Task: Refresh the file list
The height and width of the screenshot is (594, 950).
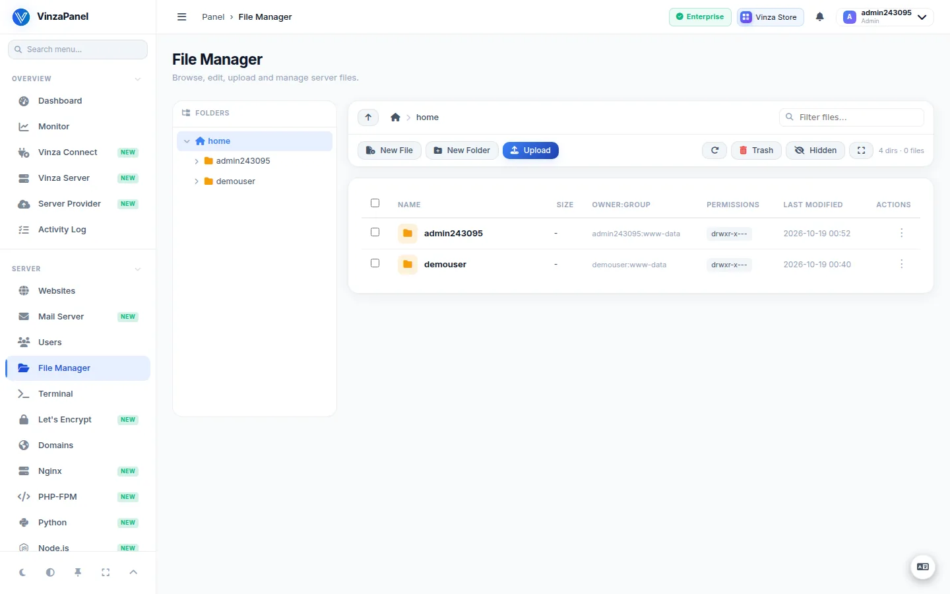Action: click(x=714, y=150)
